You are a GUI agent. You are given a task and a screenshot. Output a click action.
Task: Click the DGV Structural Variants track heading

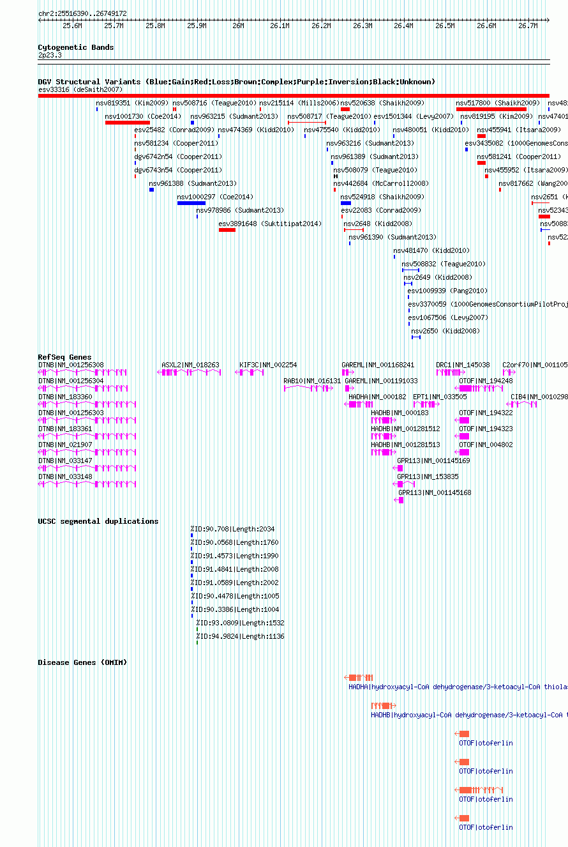pos(236,82)
